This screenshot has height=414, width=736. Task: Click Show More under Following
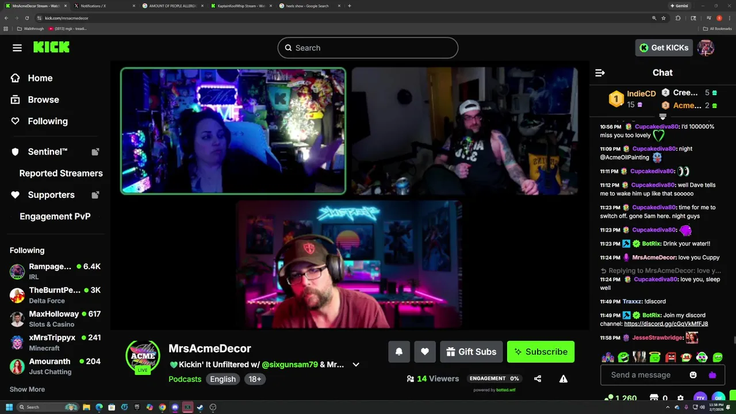click(27, 389)
